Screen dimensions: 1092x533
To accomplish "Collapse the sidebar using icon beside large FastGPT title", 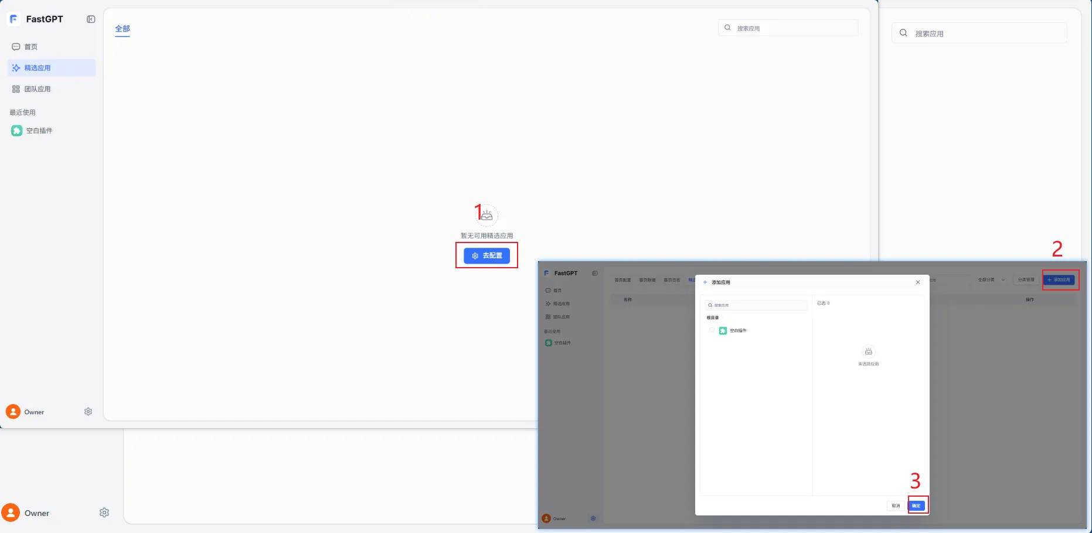I will click(91, 19).
